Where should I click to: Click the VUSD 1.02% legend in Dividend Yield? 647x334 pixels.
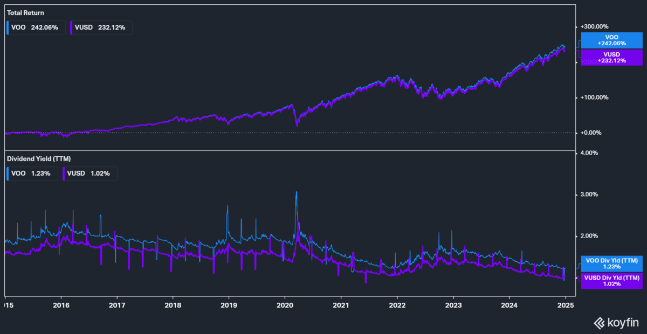pos(90,173)
